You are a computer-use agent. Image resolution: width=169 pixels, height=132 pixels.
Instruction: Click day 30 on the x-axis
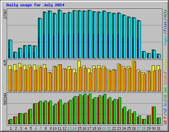153,128
